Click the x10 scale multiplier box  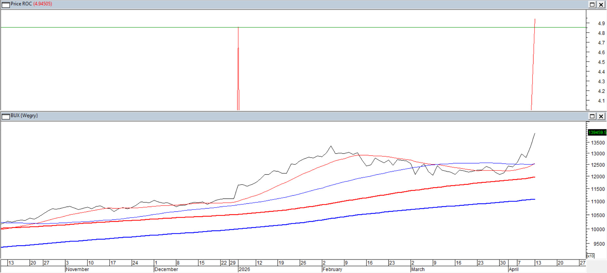[x=590, y=256]
